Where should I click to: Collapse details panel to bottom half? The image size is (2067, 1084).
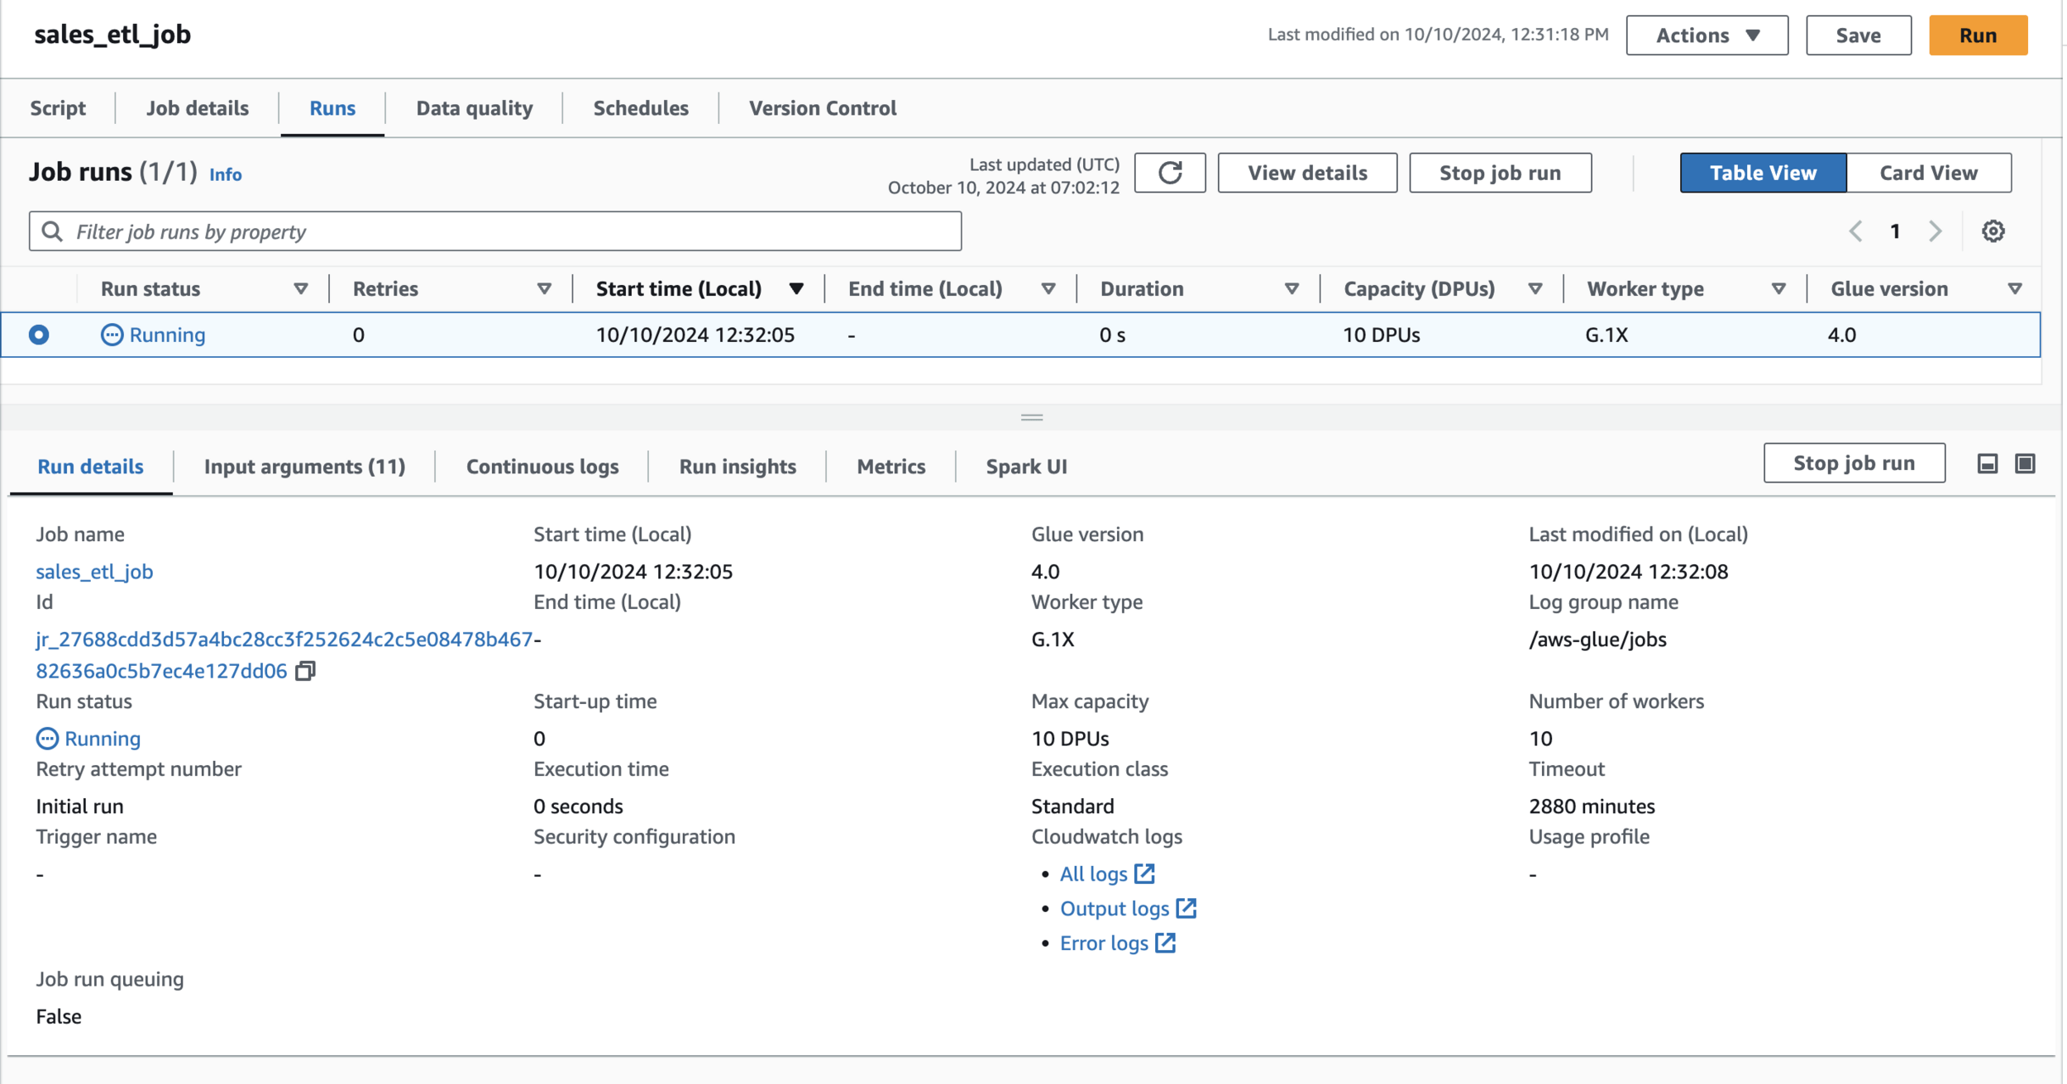(1988, 464)
